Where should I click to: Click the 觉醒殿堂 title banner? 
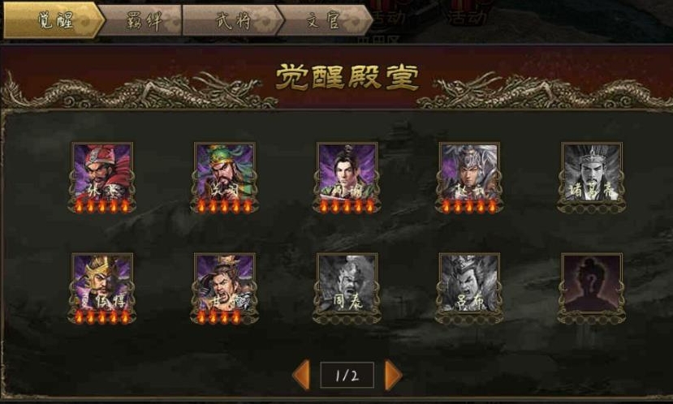pyautogui.click(x=347, y=78)
